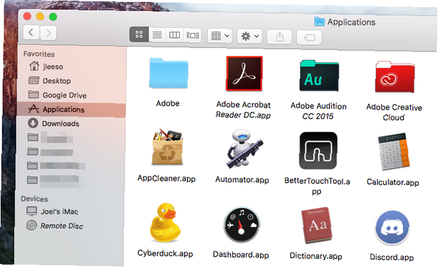Select the Cyberduck duck icon
The height and width of the screenshot is (273, 438).
tap(165, 223)
